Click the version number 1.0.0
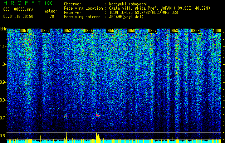The image size is (225, 143). click(49, 3)
